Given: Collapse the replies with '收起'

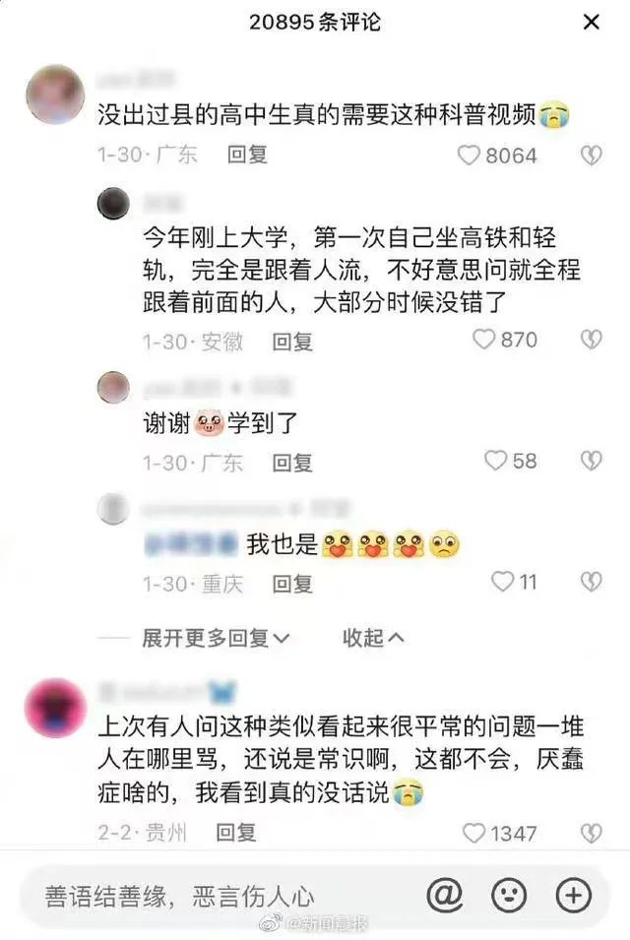Looking at the screenshot, I should tap(373, 638).
